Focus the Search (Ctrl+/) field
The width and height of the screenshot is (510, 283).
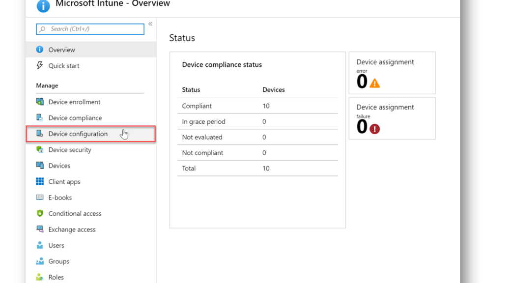coord(90,29)
